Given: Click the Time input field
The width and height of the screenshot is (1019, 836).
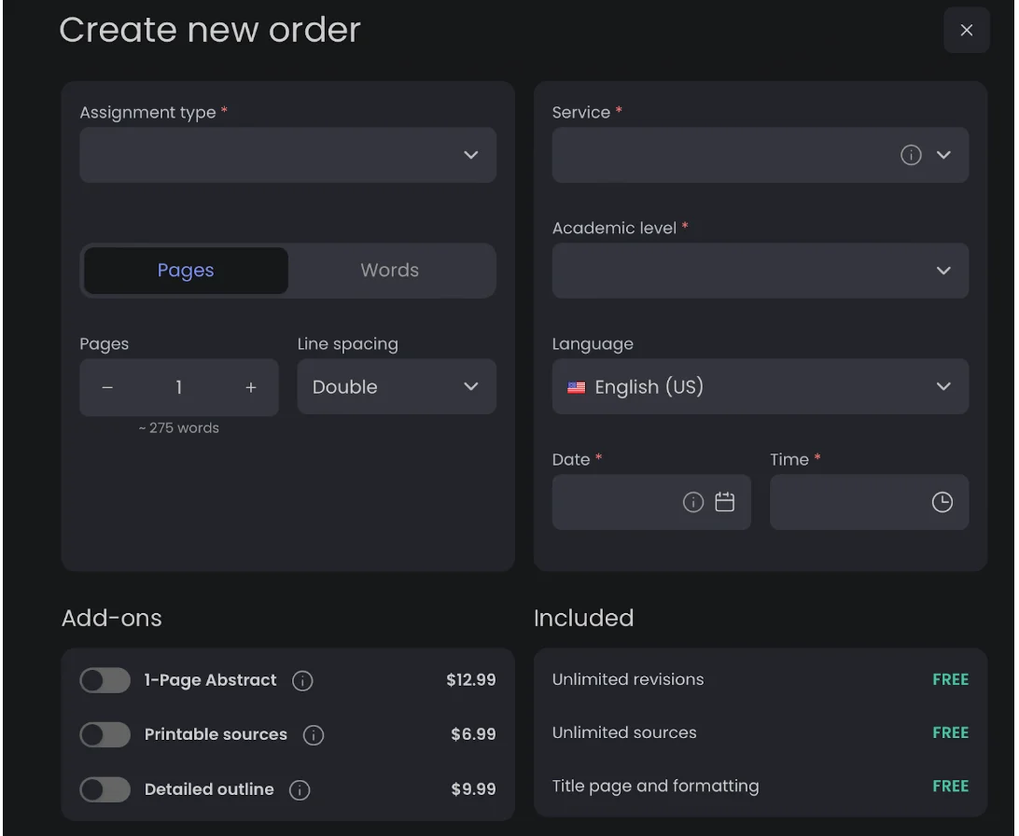Looking at the screenshot, I should (870, 501).
